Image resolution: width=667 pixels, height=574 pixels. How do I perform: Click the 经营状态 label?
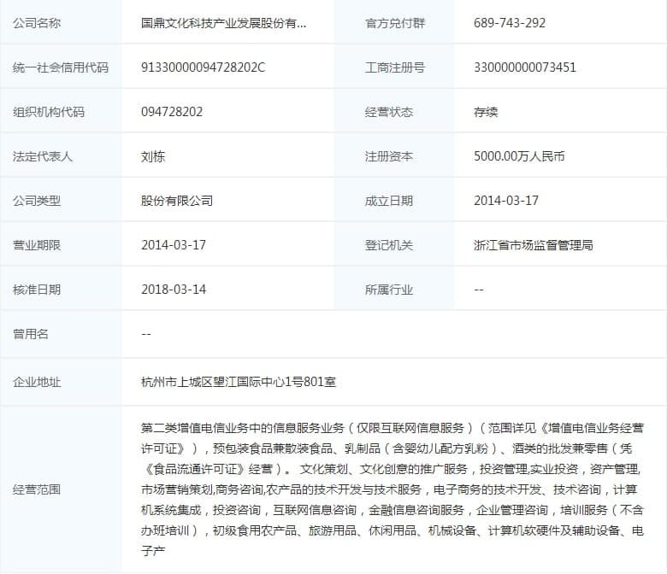coord(389,112)
